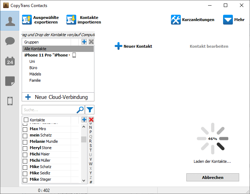The height and width of the screenshot is (194, 250).
Task: Open Kurzanleitungen quick guides
Action: [x=192, y=20]
